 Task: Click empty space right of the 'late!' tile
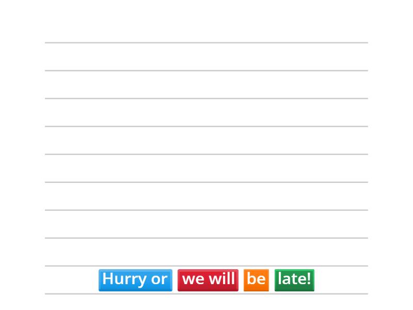point(341,280)
